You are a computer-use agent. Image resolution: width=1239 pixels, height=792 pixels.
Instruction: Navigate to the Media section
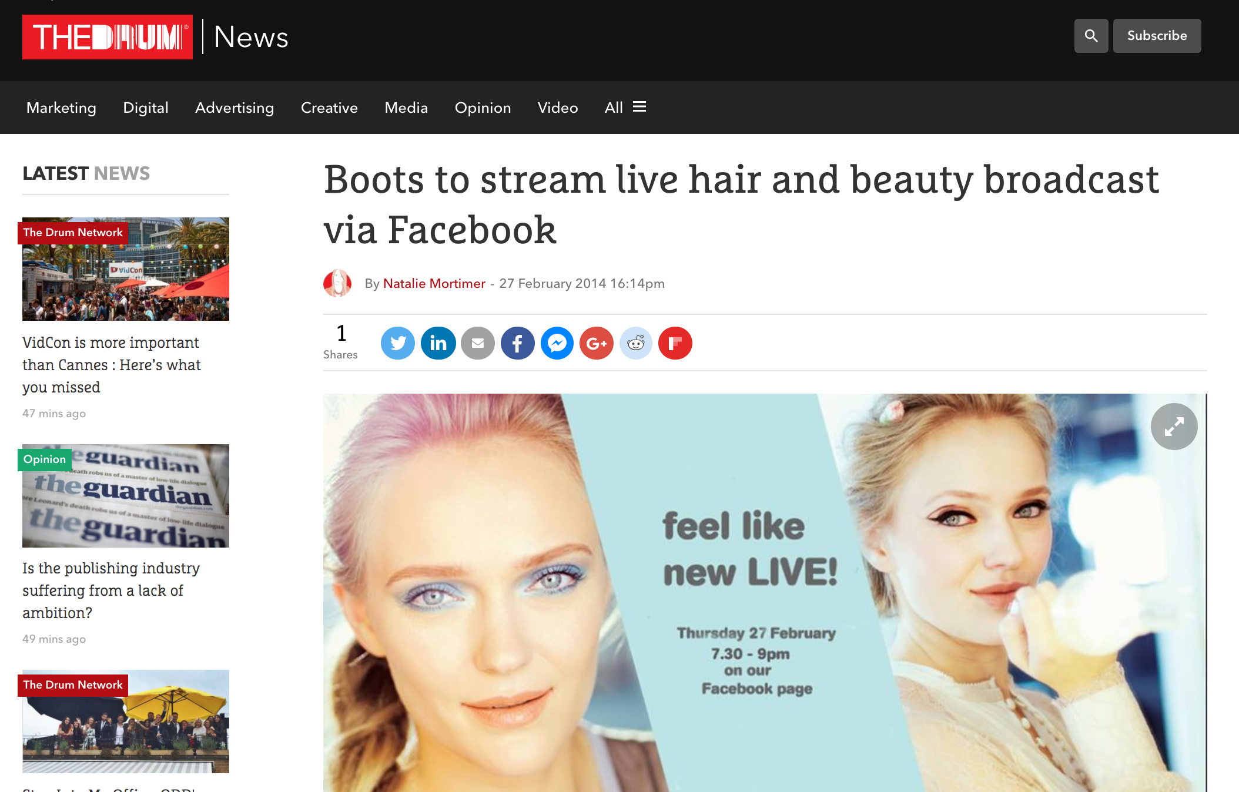406,108
